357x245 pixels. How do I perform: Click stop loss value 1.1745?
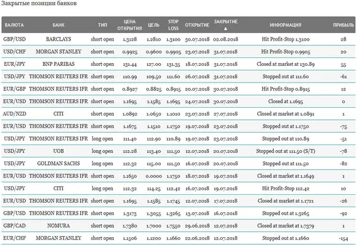(173, 201)
